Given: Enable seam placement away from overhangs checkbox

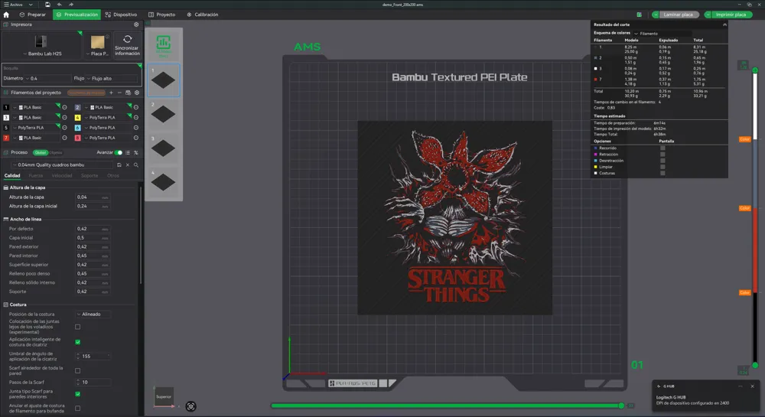Looking at the screenshot, I should tap(77, 327).
